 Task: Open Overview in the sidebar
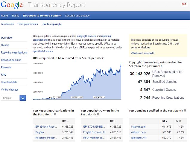point(7,38)
